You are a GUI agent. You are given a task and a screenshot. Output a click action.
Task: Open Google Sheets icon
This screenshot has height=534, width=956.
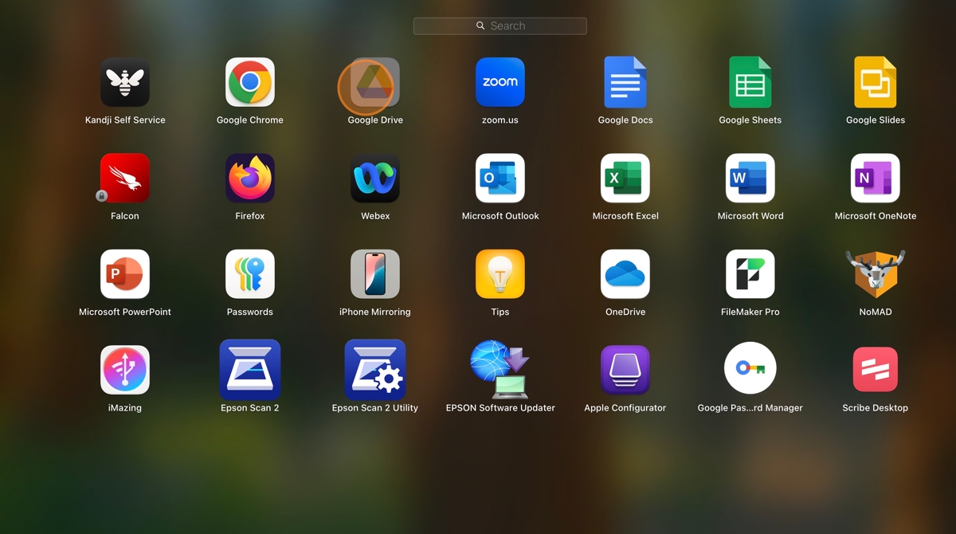(750, 82)
